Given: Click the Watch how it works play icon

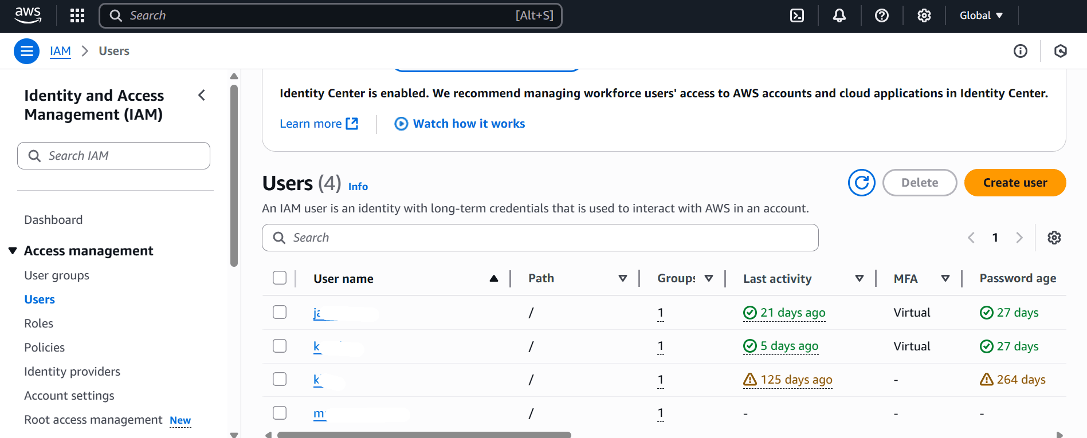Looking at the screenshot, I should [402, 124].
